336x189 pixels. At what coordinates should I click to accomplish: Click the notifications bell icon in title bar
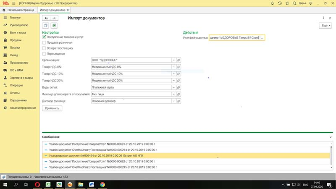(x=273, y=3)
